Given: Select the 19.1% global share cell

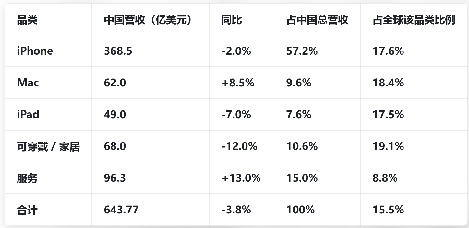Looking at the screenshot, I should (388, 146).
